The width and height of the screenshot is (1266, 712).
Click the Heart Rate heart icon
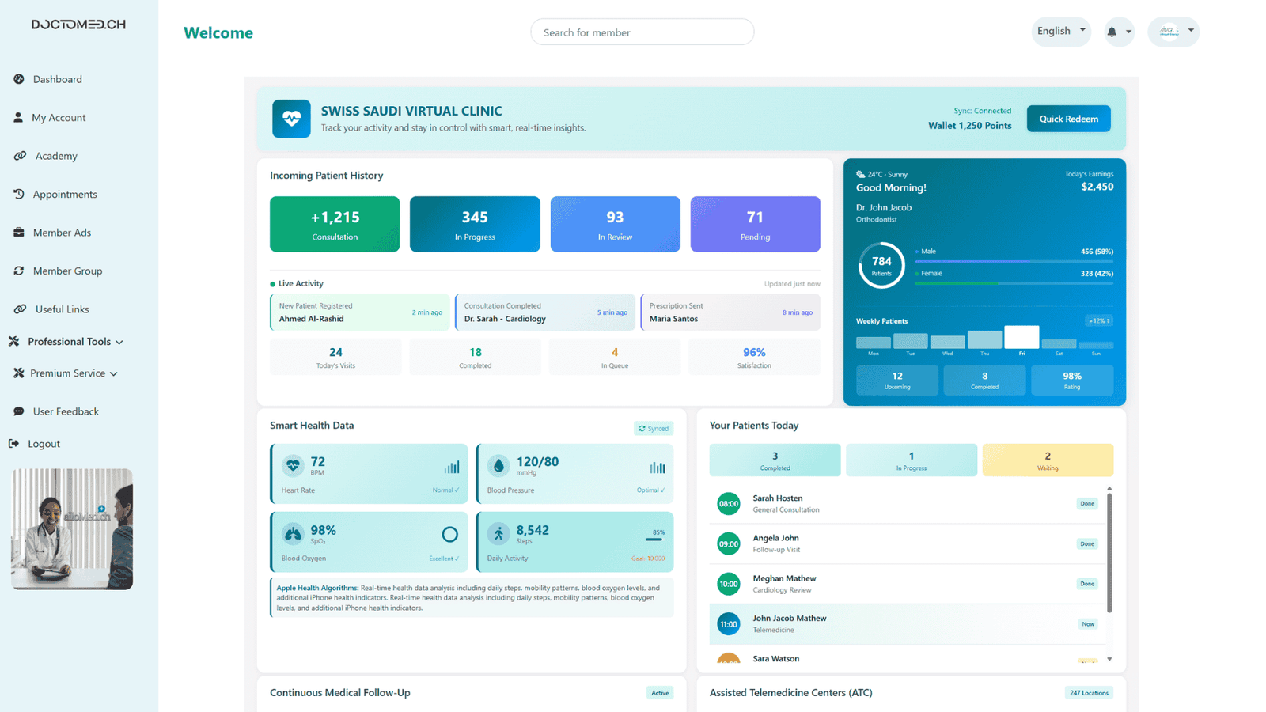pyautogui.click(x=293, y=465)
